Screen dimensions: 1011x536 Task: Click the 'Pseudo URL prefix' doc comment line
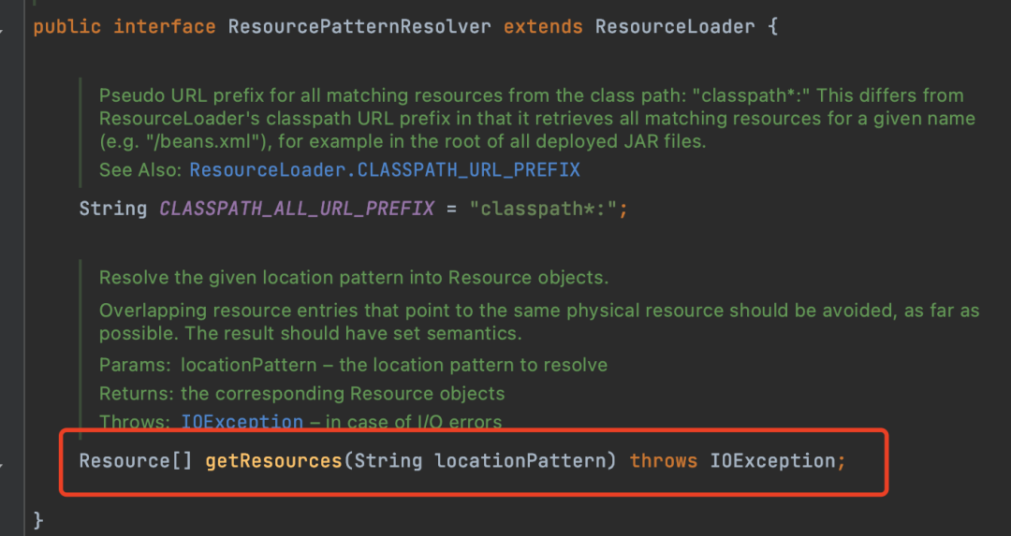tap(532, 95)
